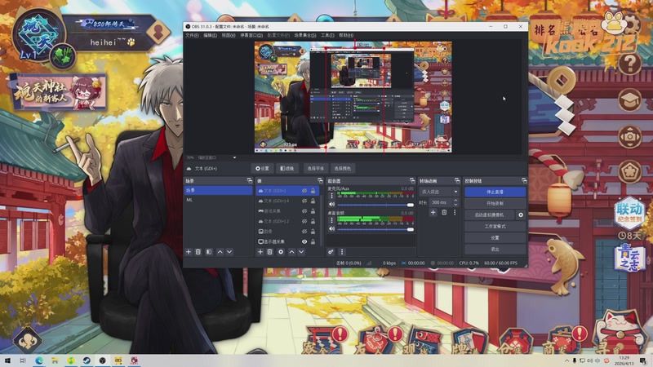Image resolution: width=653 pixels, height=367 pixels.
Task: Open 桌面音频 channel three-dot options
Action: 331,220
